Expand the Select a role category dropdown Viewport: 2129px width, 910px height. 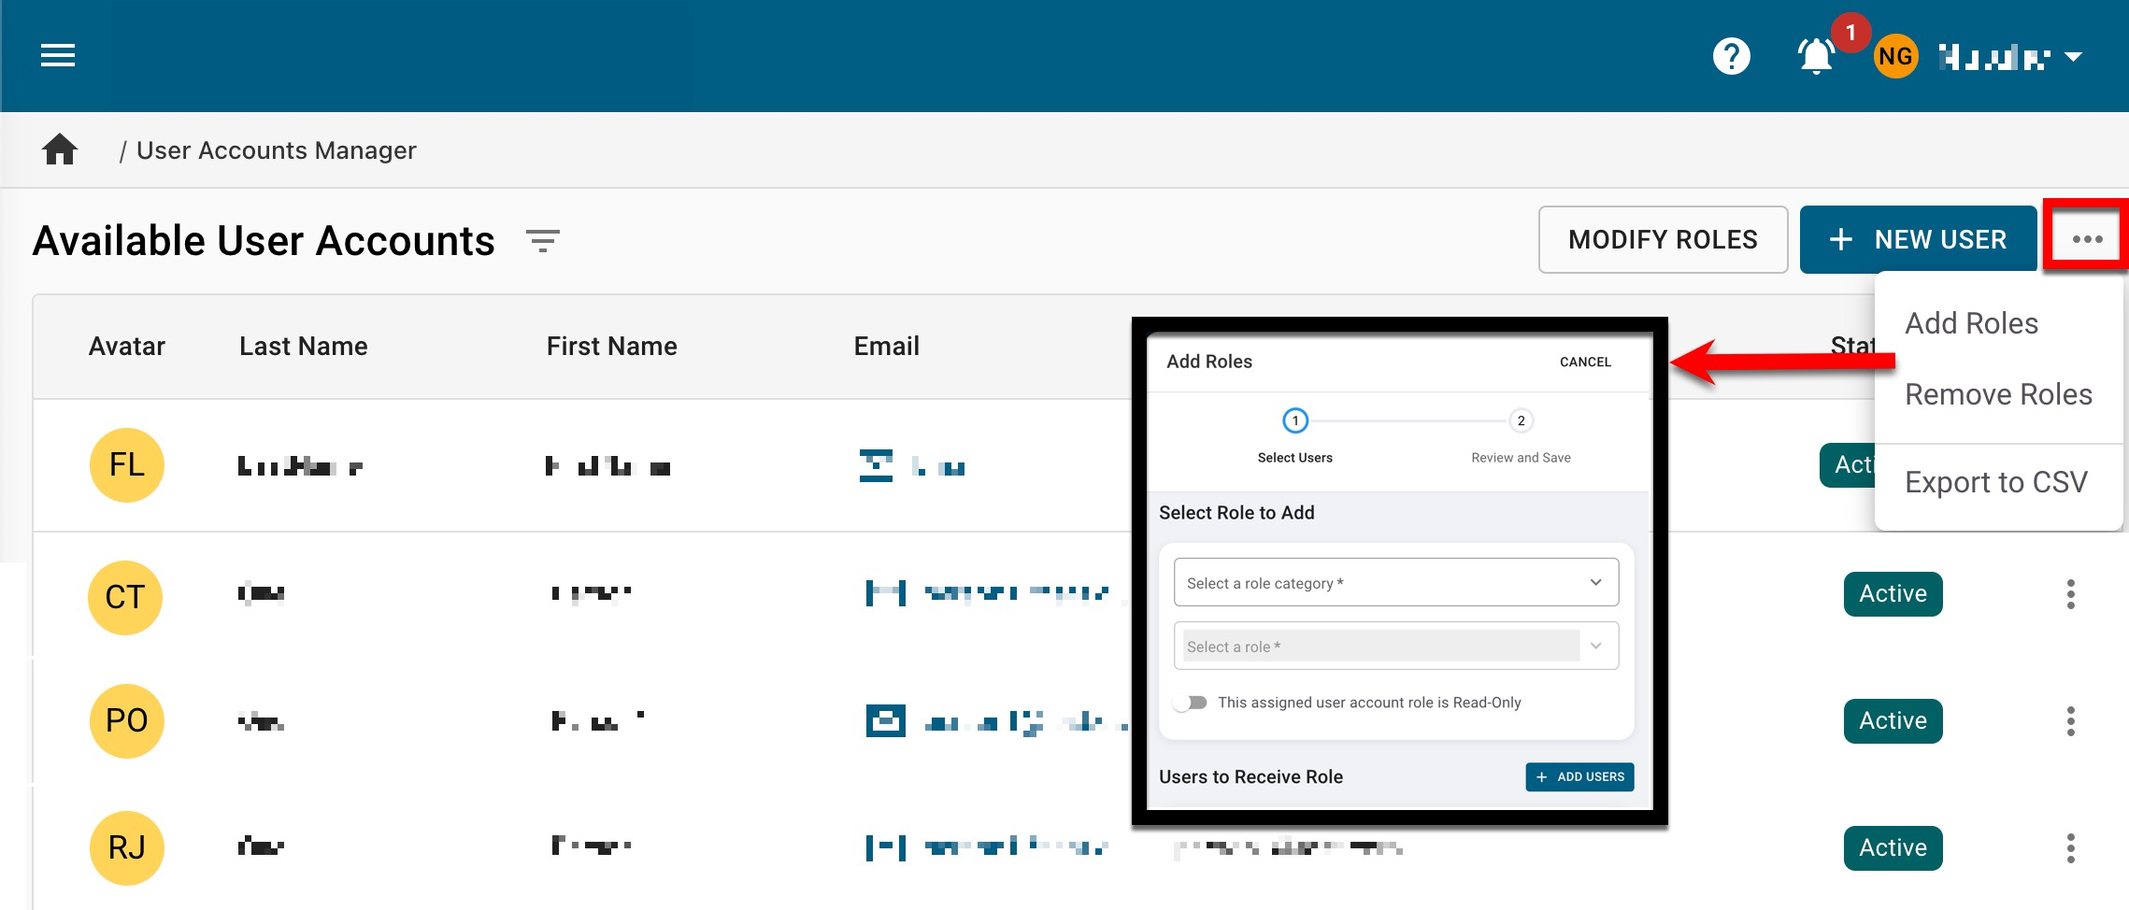[1395, 583]
